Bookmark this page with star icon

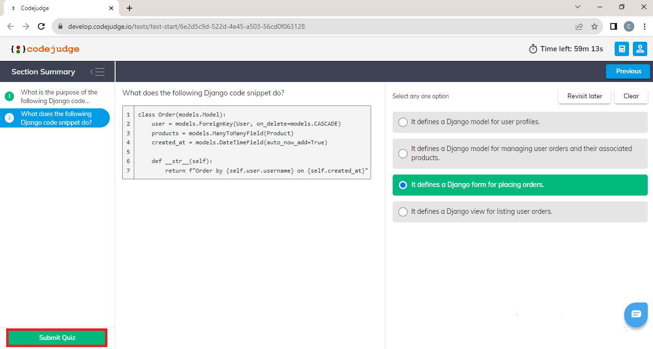[595, 26]
